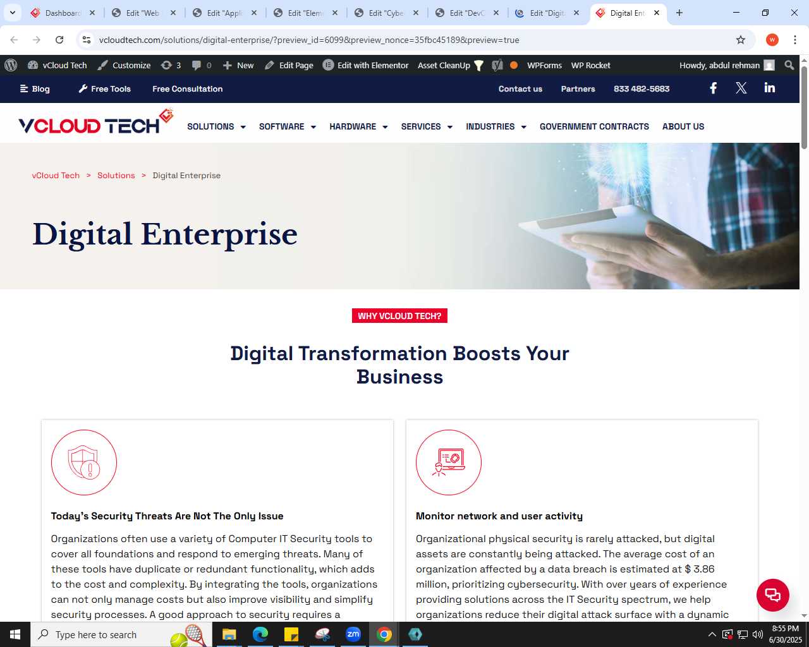
Task: Click the admin bar search magnifier
Action: click(x=789, y=65)
